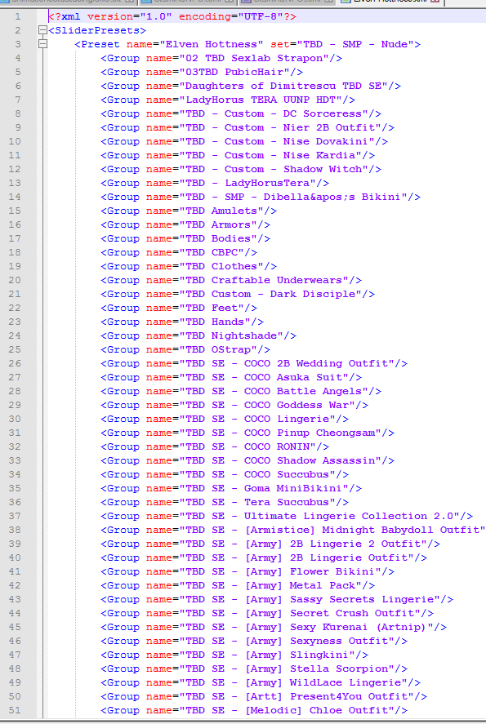Click the "03TBD PubicHair" group line
This screenshot has width=486, height=724.
coord(202,72)
